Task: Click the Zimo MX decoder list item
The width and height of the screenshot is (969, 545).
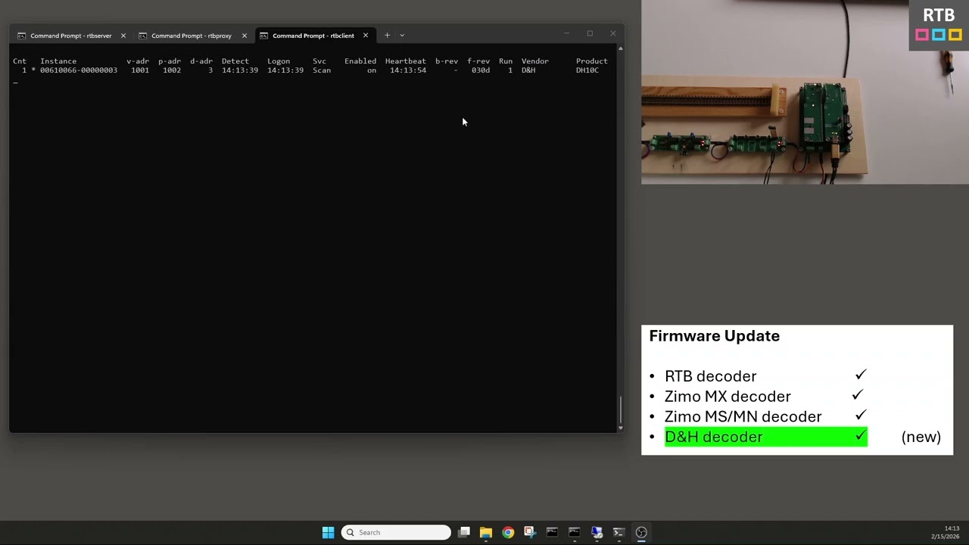Action: click(x=728, y=397)
